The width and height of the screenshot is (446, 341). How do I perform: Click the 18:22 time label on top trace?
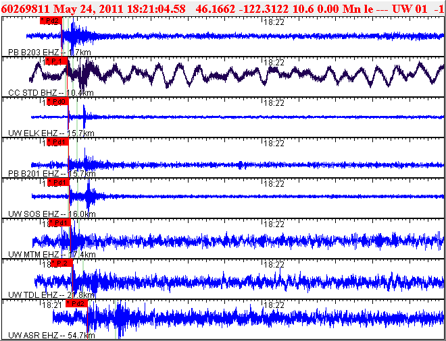click(x=272, y=22)
